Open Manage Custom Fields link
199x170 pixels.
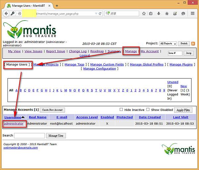point(107,64)
